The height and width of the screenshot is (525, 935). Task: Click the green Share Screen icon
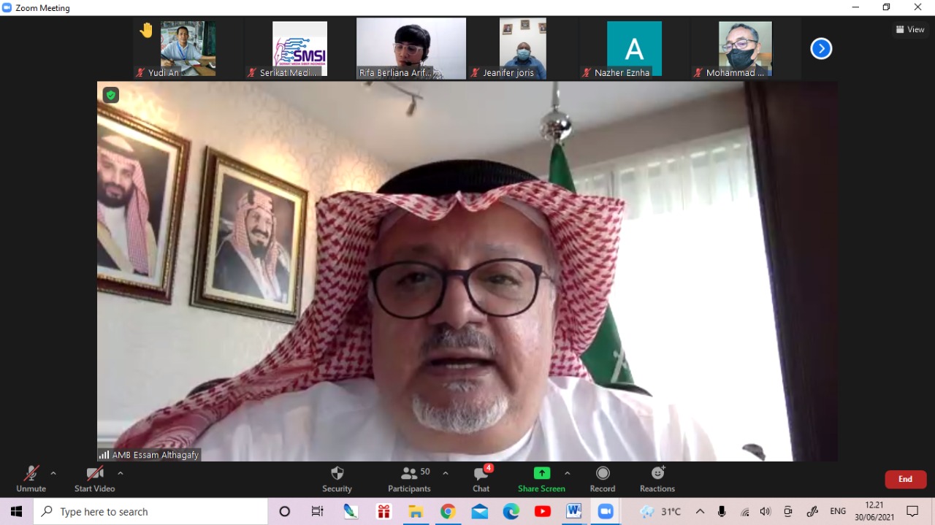tap(541, 473)
